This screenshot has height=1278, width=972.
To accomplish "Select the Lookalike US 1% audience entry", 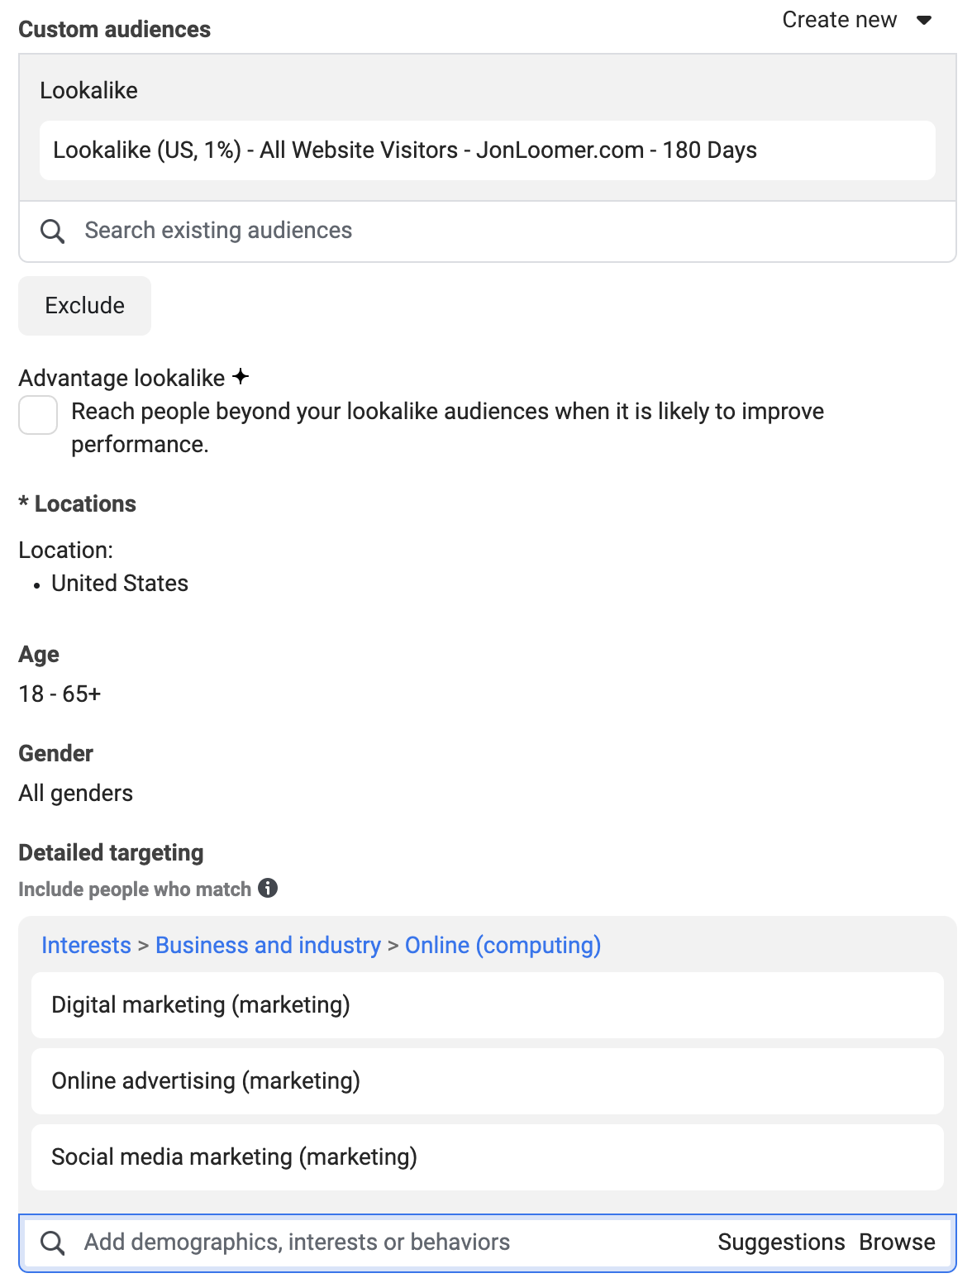I will coord(488,150).
